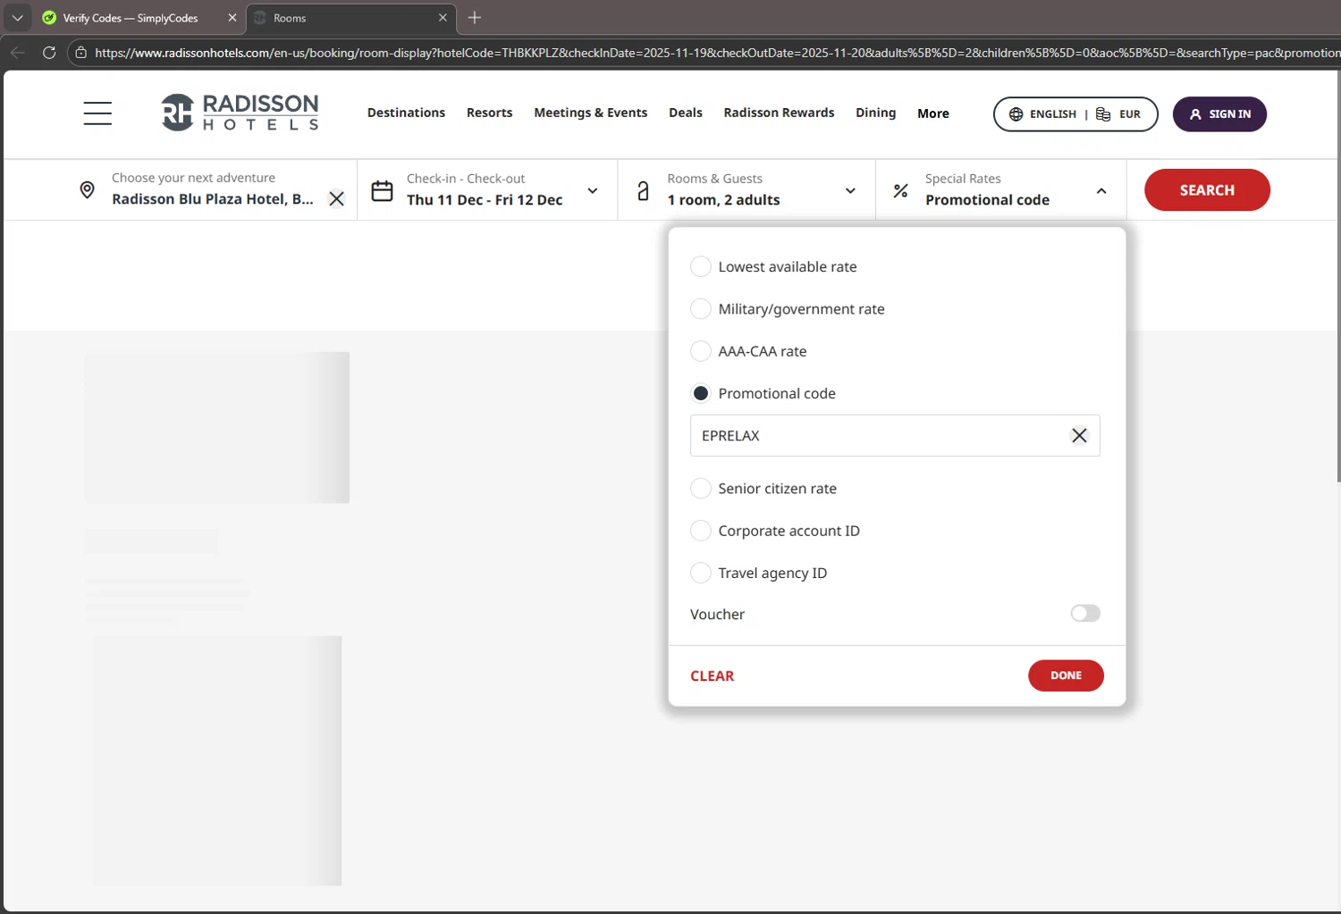The height and width of the screenshot is (914, 1341).
Task: Toggle the Voucher switch
Action: tap(1085, 613)
